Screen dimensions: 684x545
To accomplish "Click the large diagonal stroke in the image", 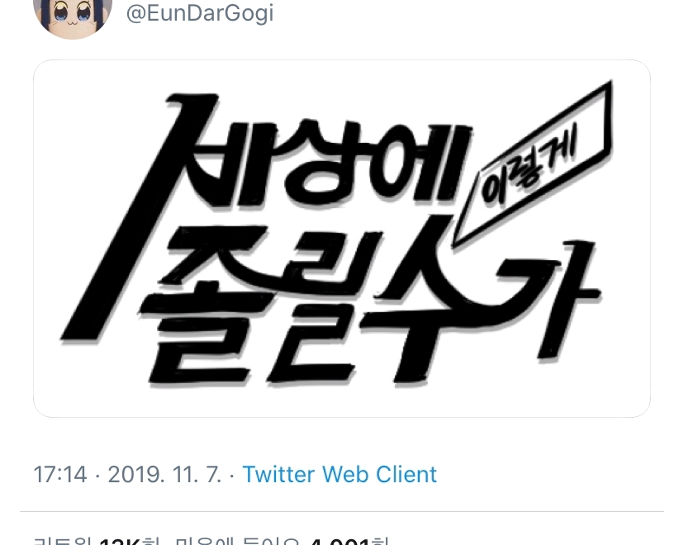I will click(139, 216).
